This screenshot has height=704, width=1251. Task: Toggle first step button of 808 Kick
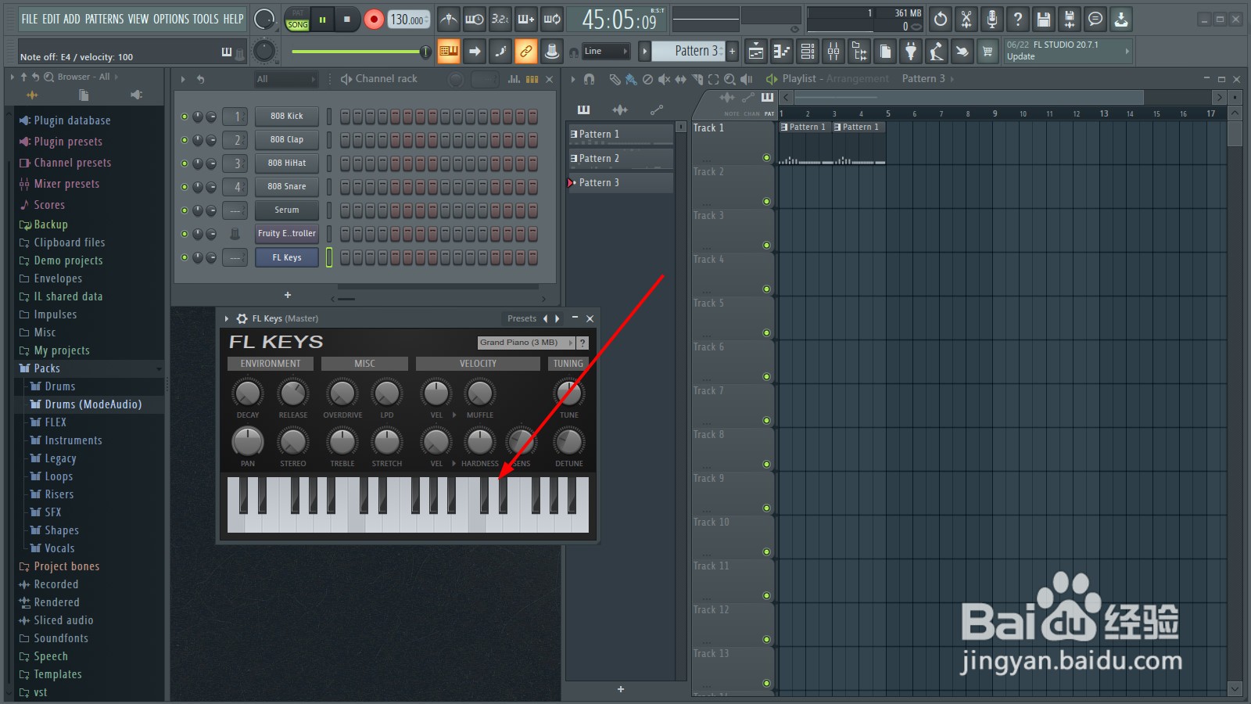tap(345, 117)
